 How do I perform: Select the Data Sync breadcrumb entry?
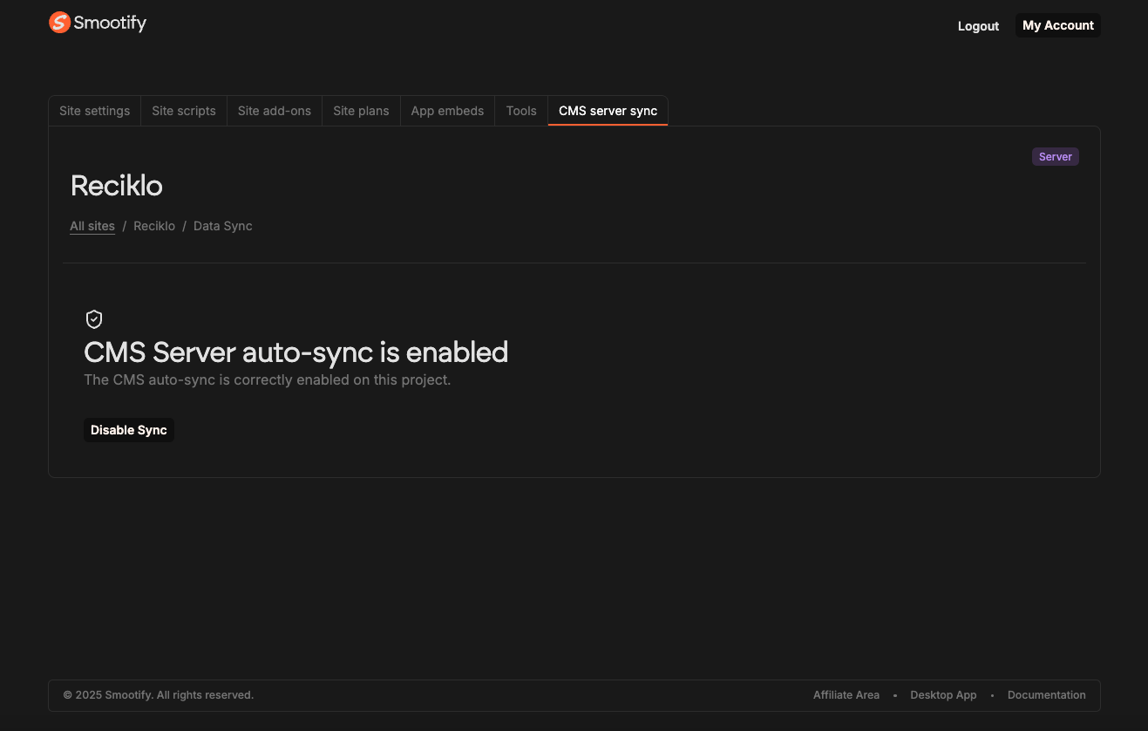[222, 225]
